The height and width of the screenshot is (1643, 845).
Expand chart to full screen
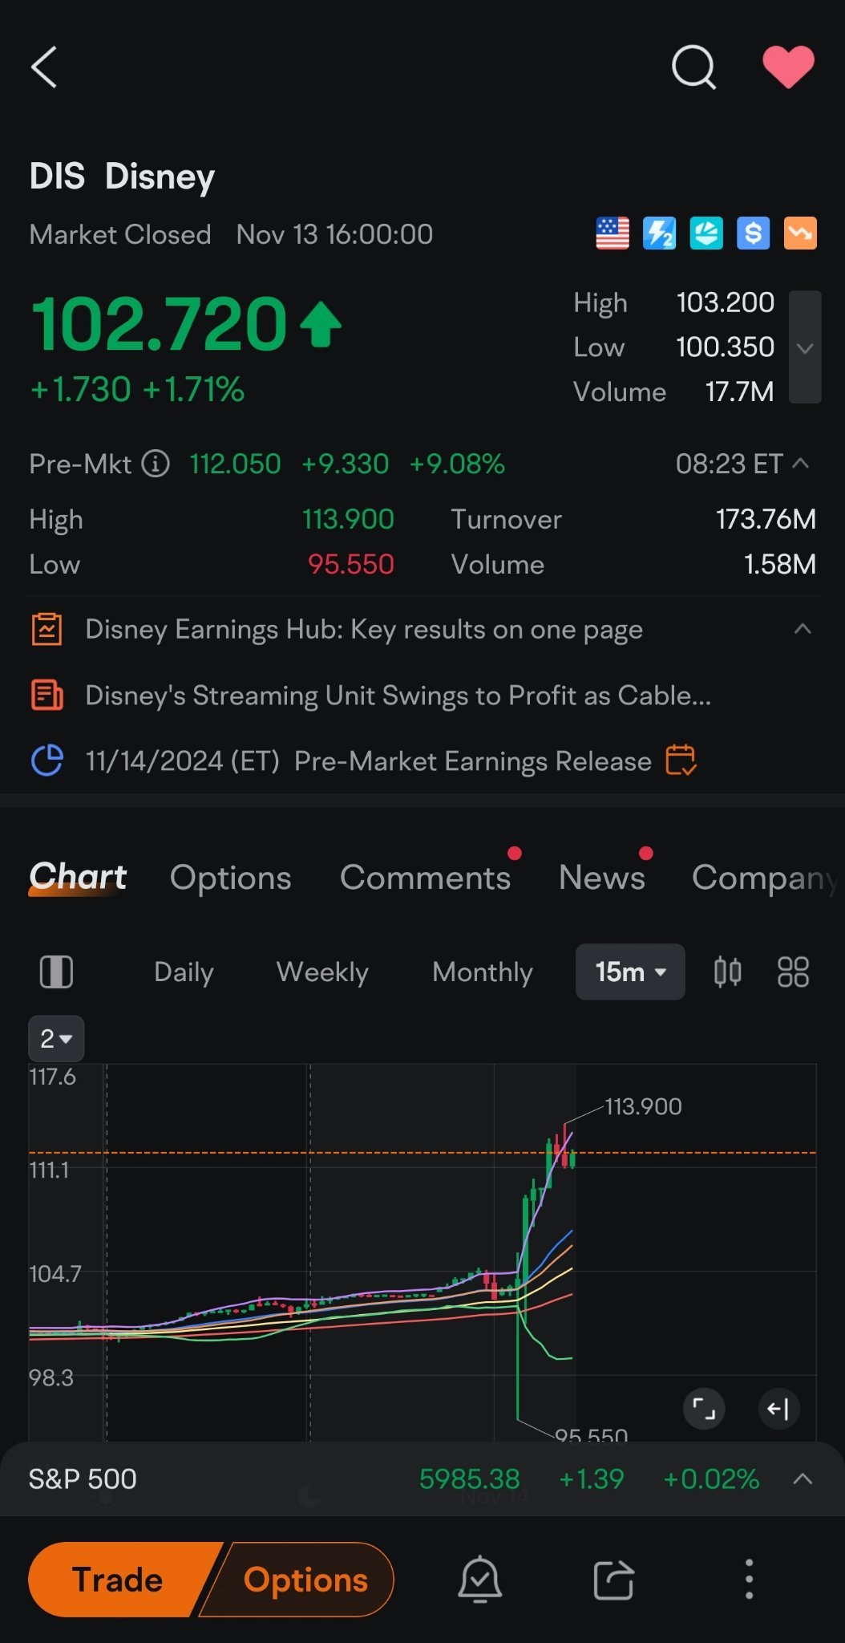point(704,1409)
